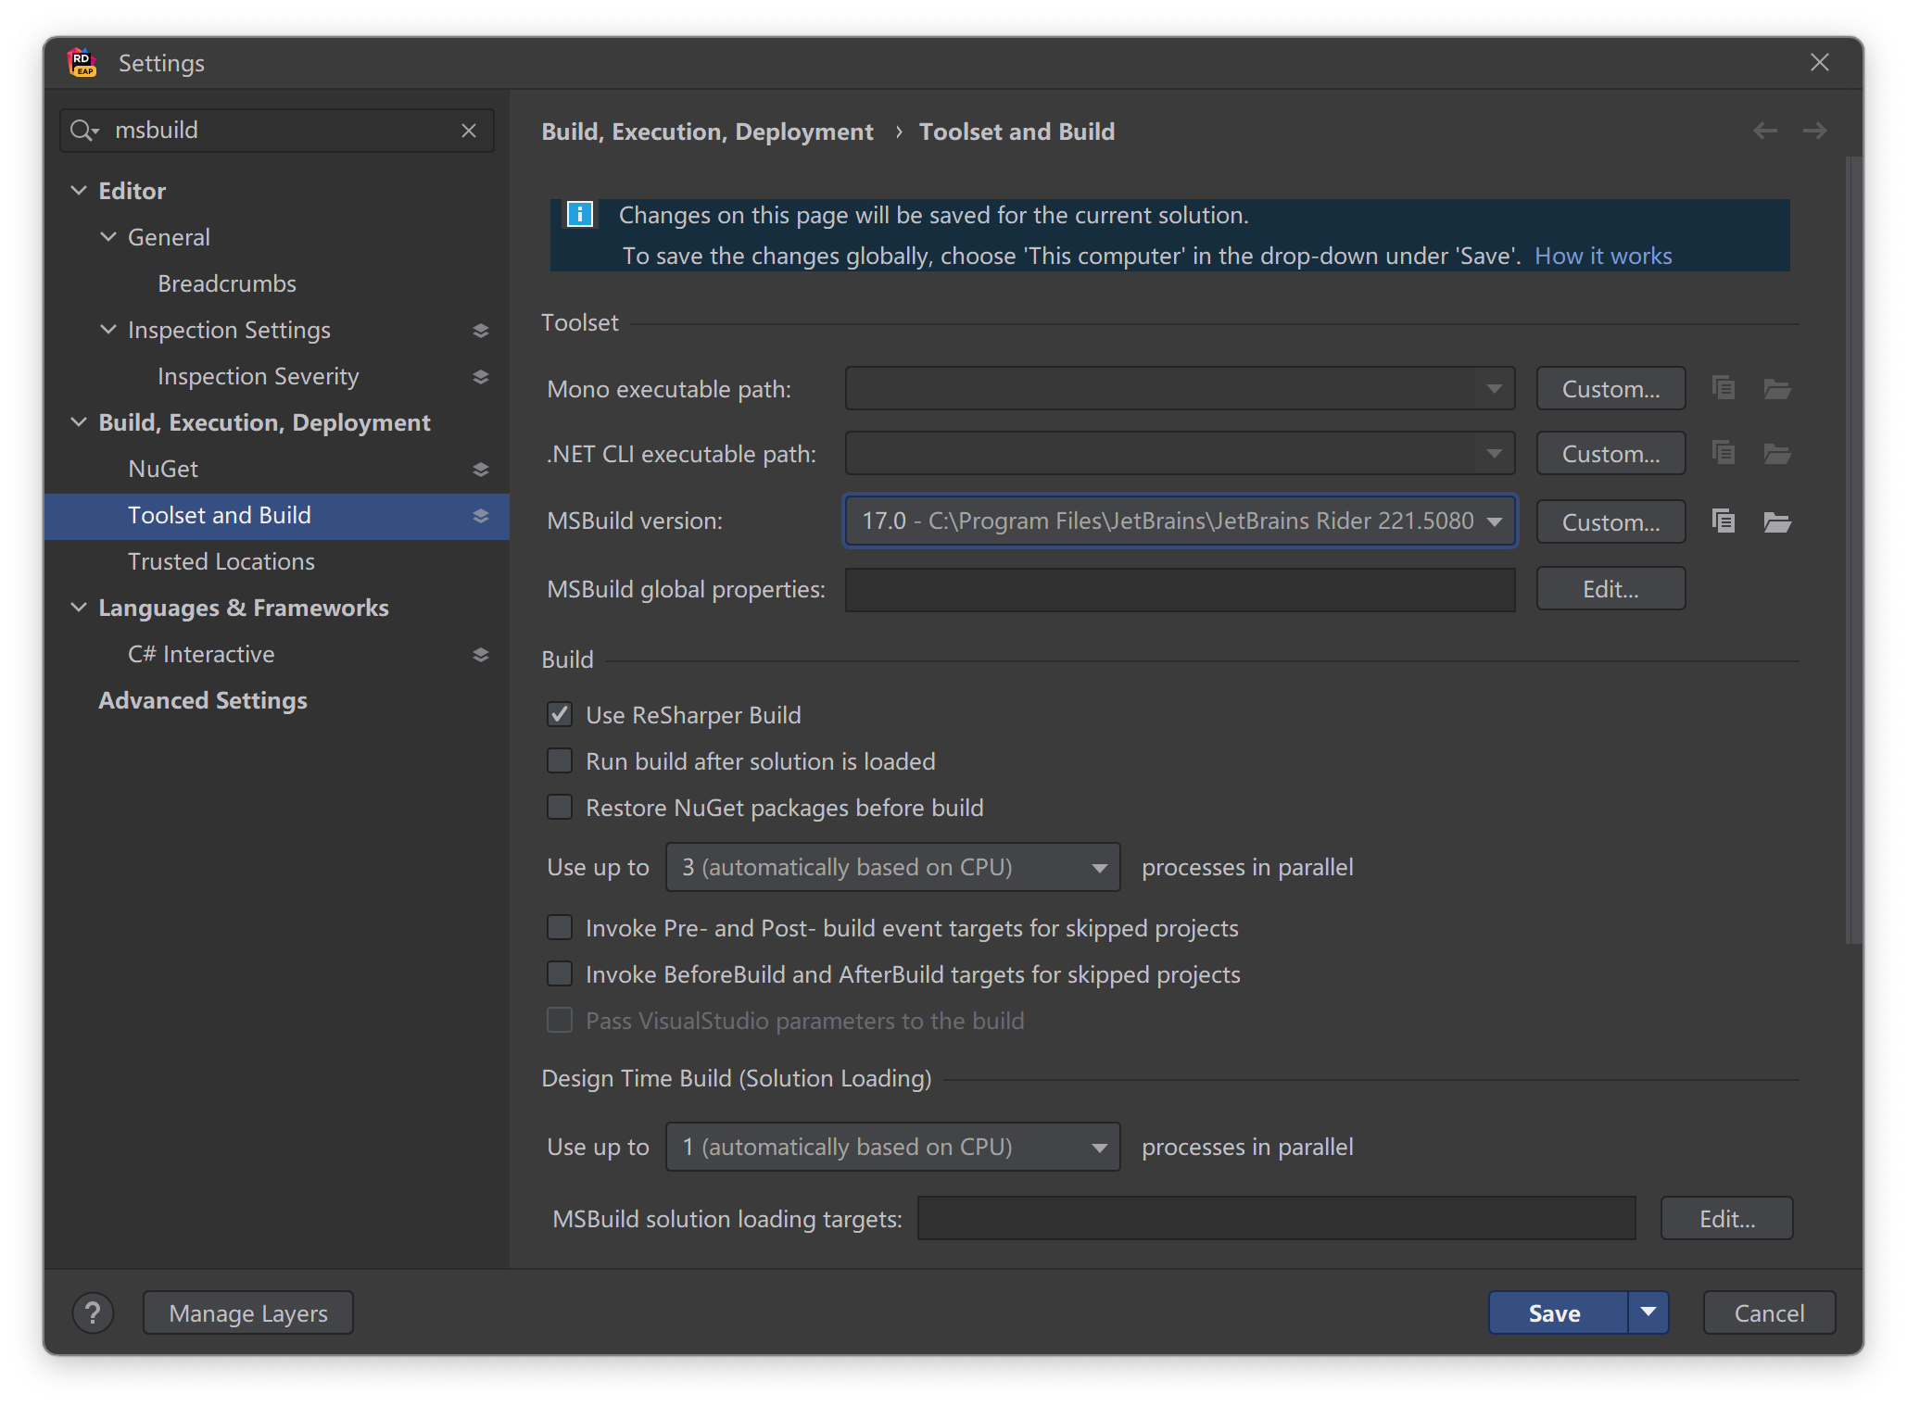Select NuGet settings page
The height and width of the screenshot is (1406, 1907).
(x=163, y=469)
